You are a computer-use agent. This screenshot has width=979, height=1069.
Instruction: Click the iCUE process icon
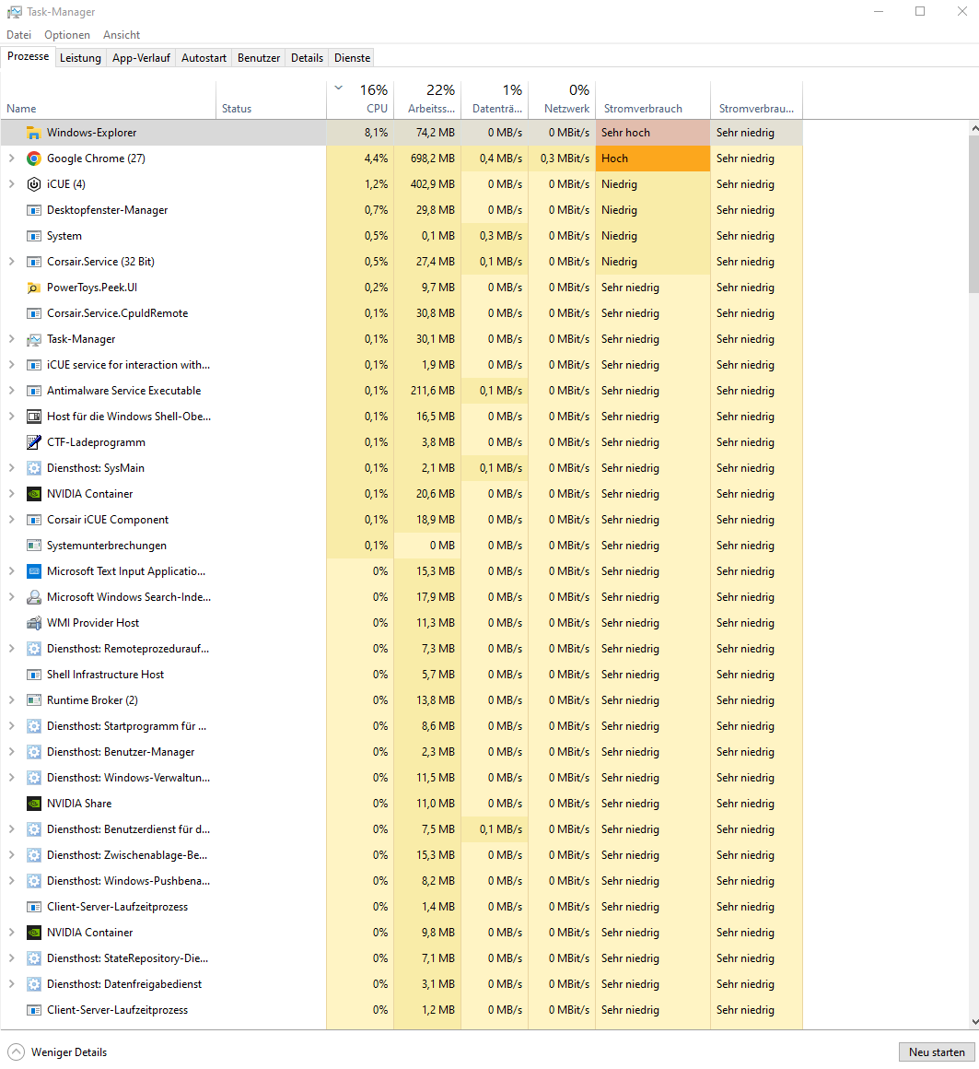coord(33,184)
